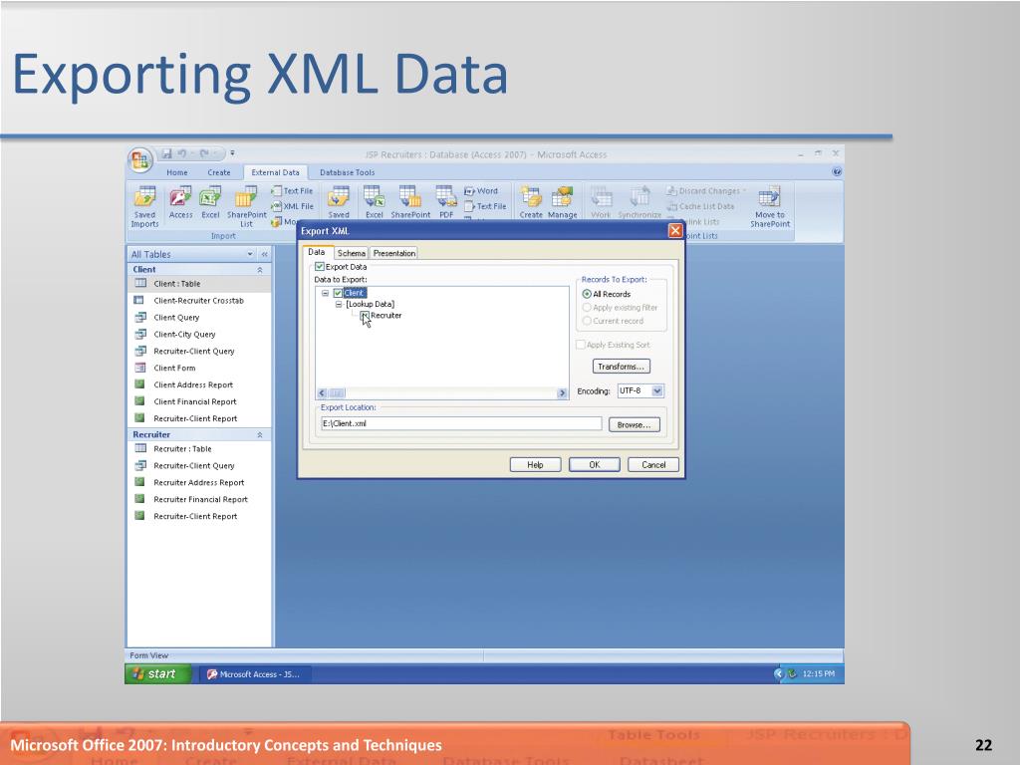Viewport: 1020px width, 765px height.
Task: Collapse Recruiter group in navigation pane
Action: 260,434
